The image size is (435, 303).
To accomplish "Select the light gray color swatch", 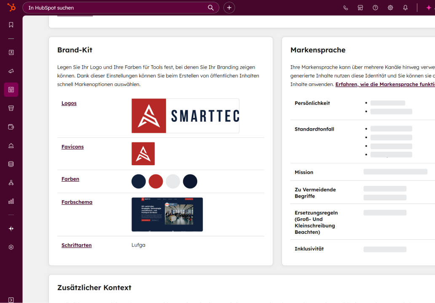I will (173, 181).
